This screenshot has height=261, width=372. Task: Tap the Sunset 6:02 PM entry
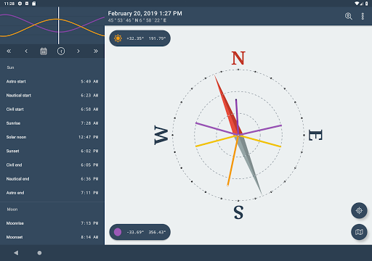(52, 151)
